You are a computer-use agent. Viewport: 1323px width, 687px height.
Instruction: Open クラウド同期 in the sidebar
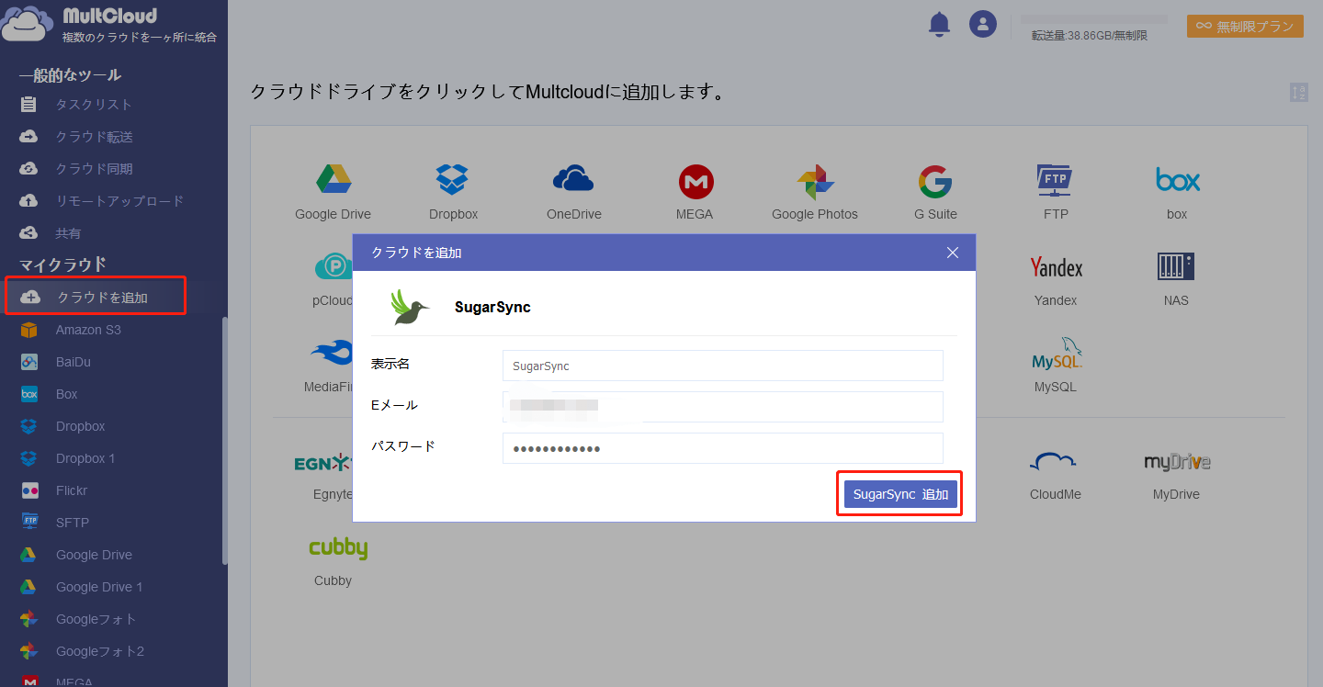click(94, 169)
